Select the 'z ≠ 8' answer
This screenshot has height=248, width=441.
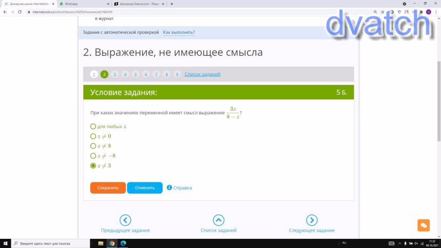[x=93, y=146]
